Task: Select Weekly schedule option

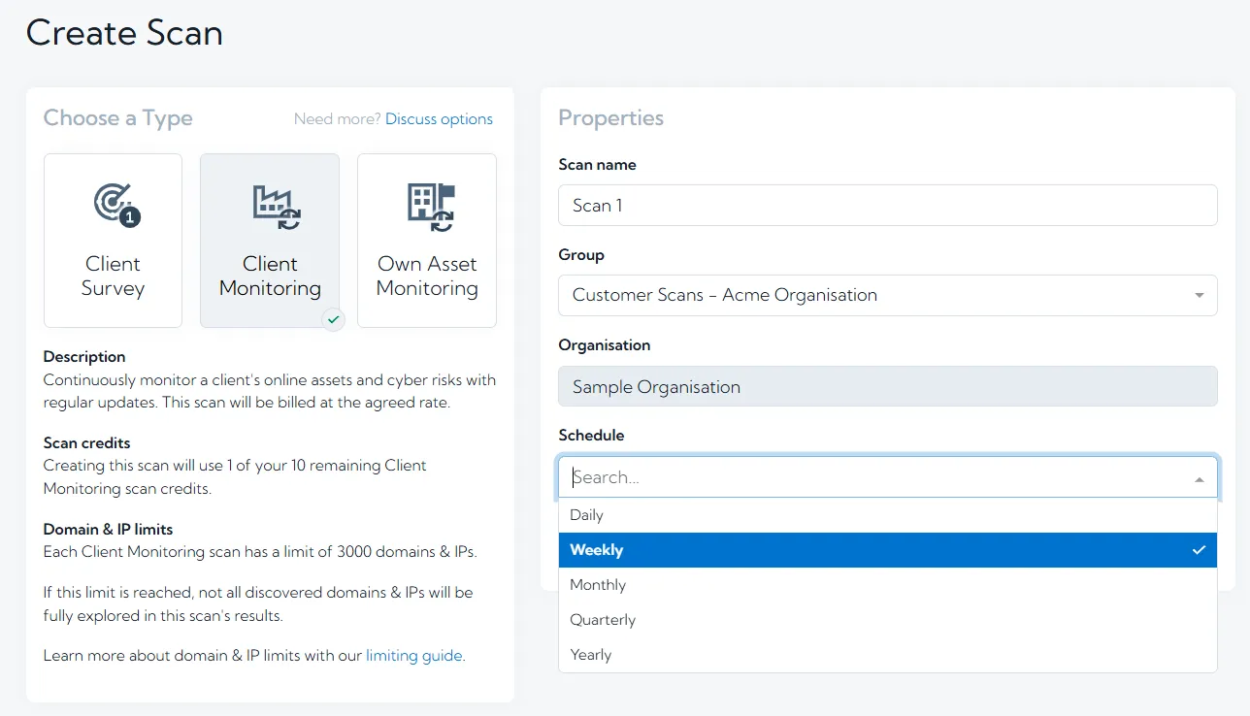Action: 888,550
